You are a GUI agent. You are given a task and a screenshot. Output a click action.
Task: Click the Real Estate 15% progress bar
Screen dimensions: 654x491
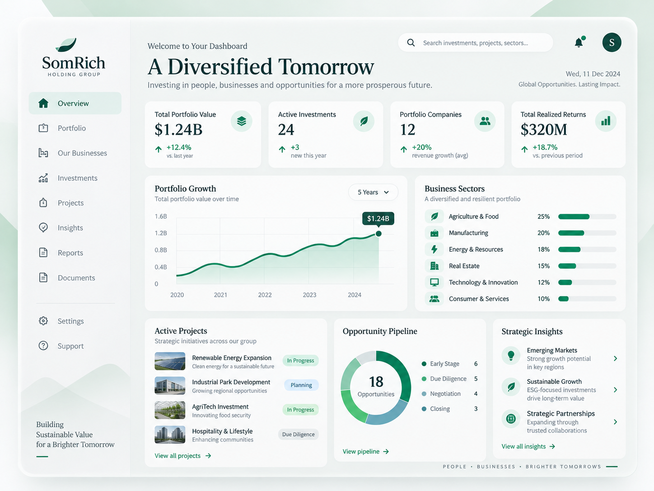[x=587, y=266]
